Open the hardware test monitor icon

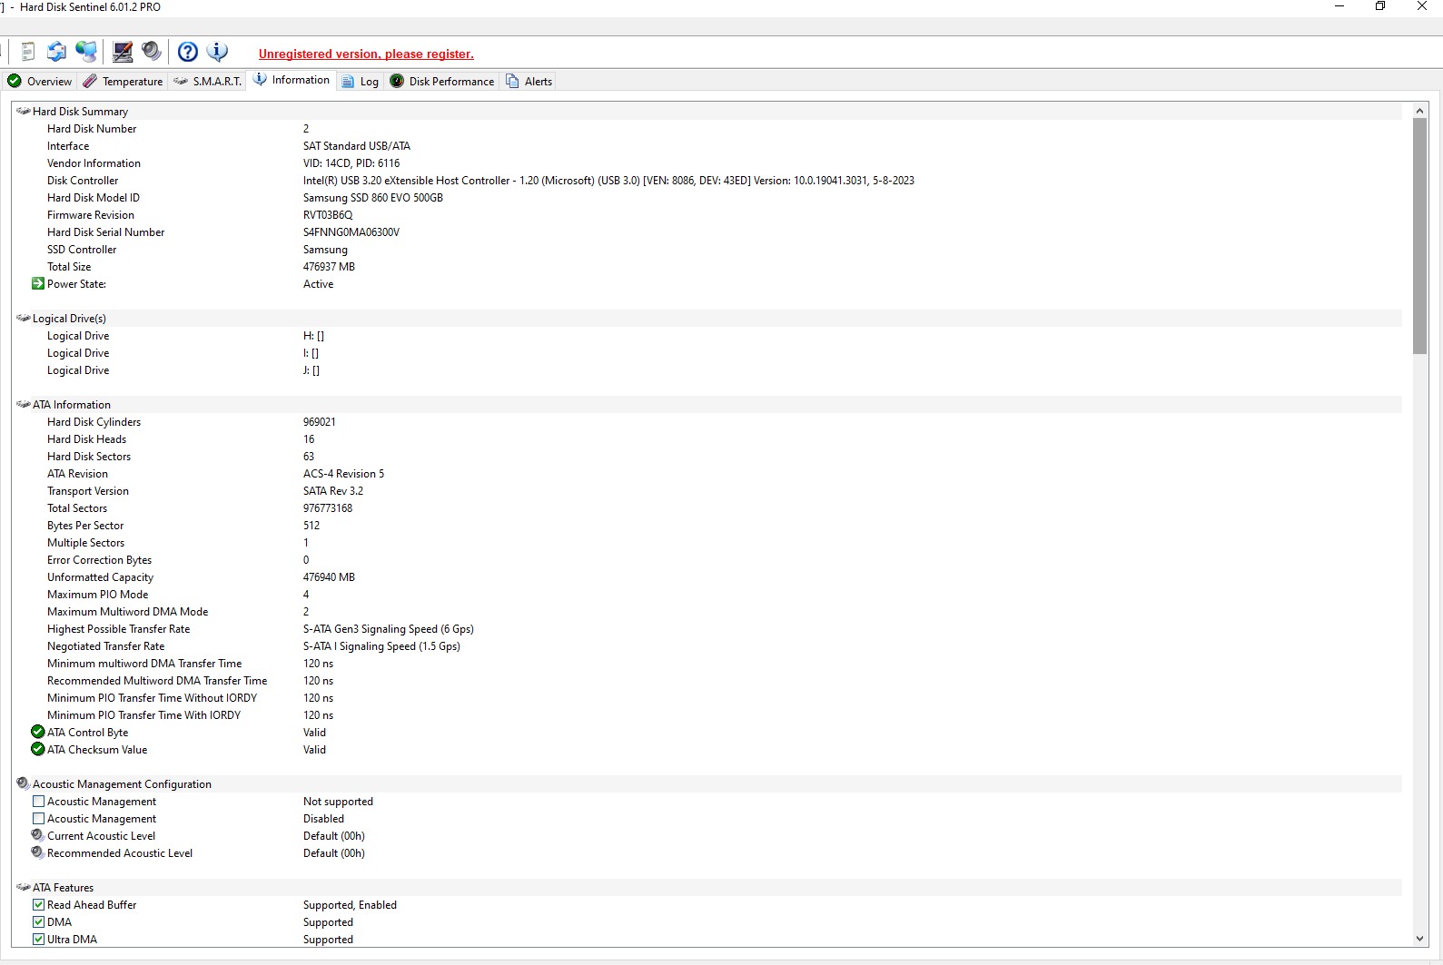click(x=123, y=52)
